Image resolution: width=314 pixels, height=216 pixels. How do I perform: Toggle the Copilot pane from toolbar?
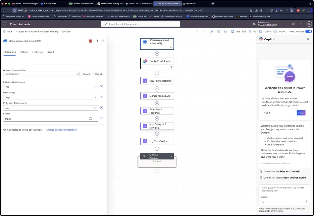(x=280, y=31)
